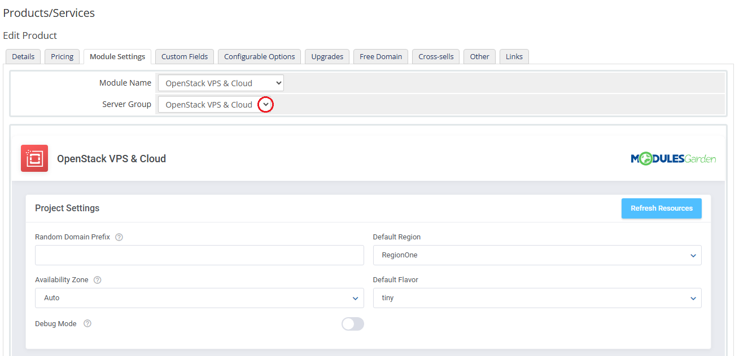The width and height of the screenshot is (735, 356).
Task: Open the Module Name dropdown
Action: [221, 83]
